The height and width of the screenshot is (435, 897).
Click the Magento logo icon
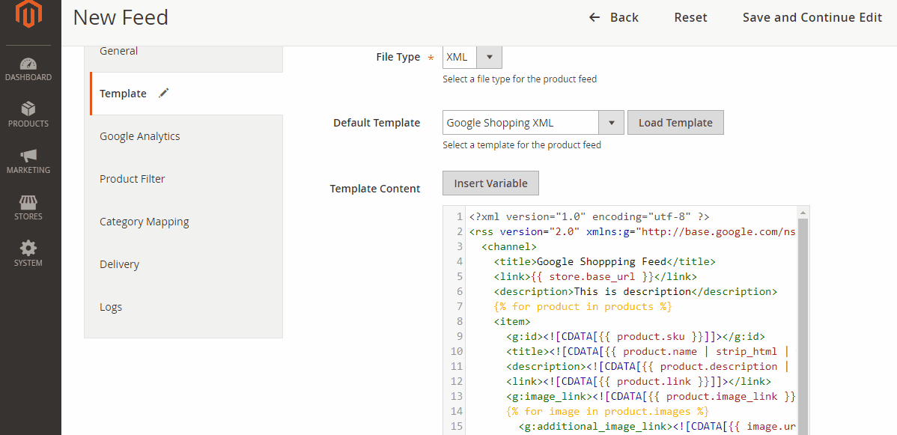(x=29, y=13)
